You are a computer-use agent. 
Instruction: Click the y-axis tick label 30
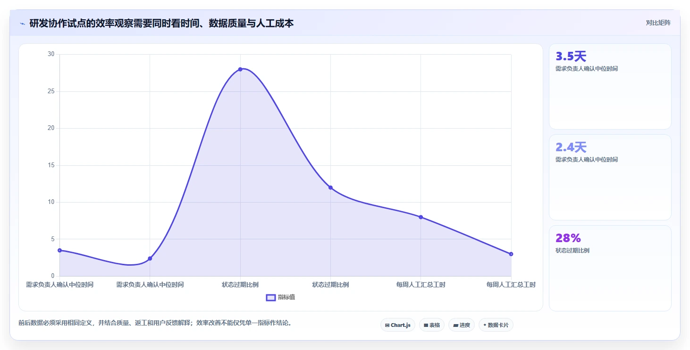[51, 54]
